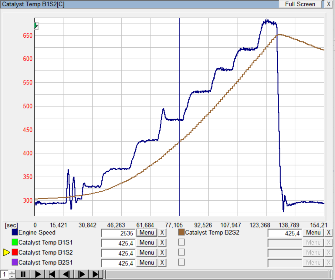Remove Catalyst Temp B2S1 with its X button

pyautogui.click(x=162, y=263)
